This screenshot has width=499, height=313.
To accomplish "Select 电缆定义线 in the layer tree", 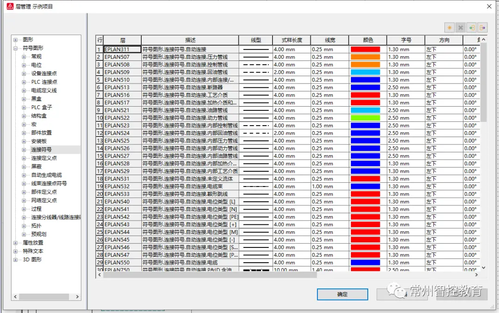I will coord(44,90).
